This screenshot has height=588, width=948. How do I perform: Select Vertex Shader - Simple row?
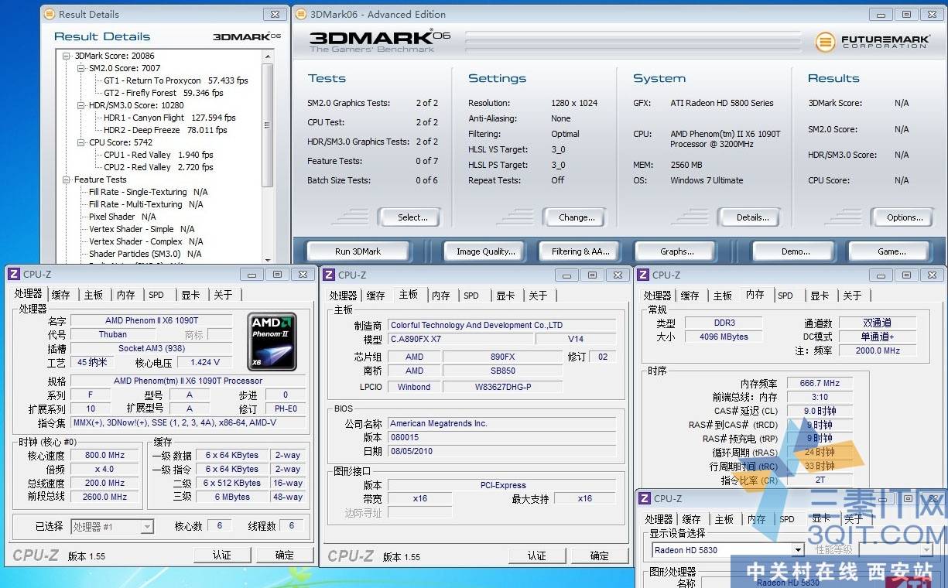point(142,229)
